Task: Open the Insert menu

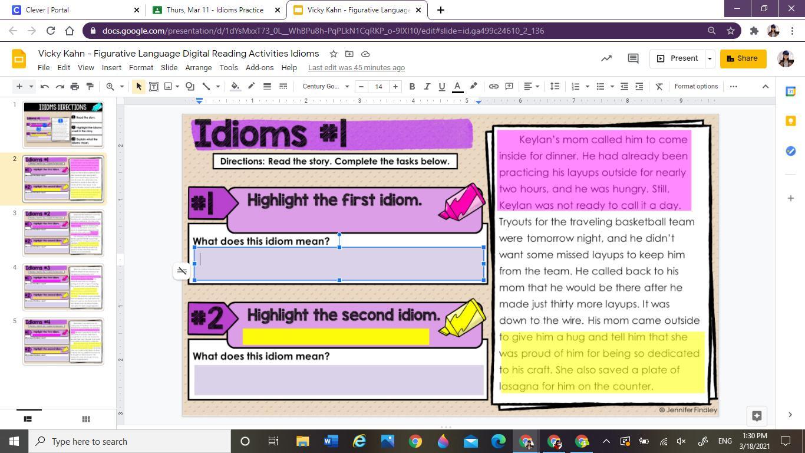Action: [x=111, y=67]
